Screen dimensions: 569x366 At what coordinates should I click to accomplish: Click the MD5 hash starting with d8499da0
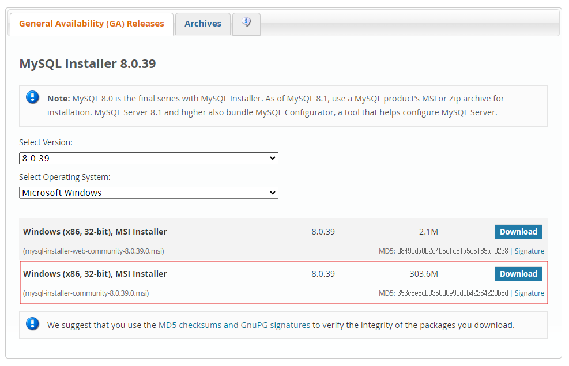[453, 251]
